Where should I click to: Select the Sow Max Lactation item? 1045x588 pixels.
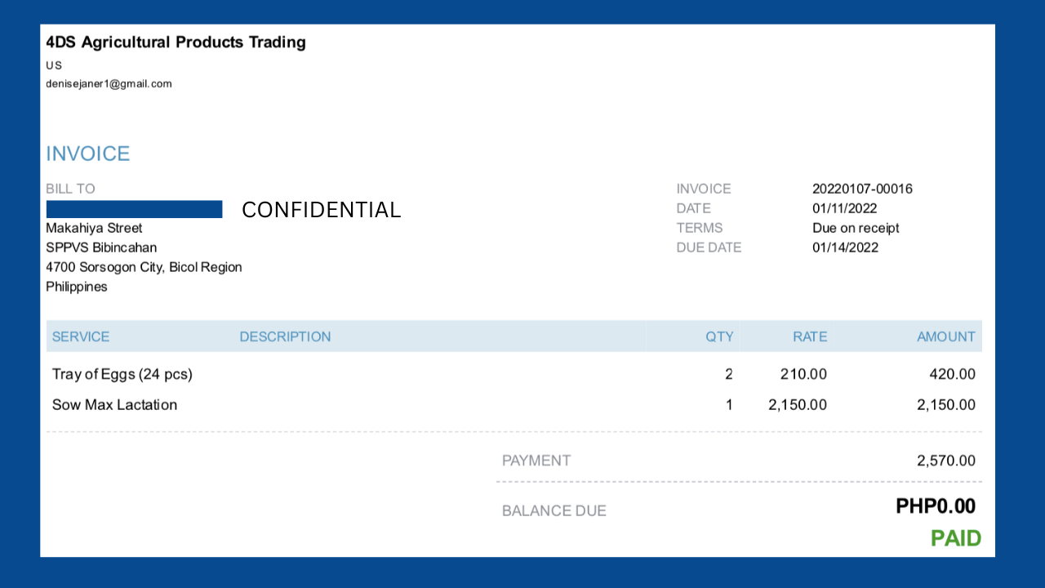pos(114,404)
